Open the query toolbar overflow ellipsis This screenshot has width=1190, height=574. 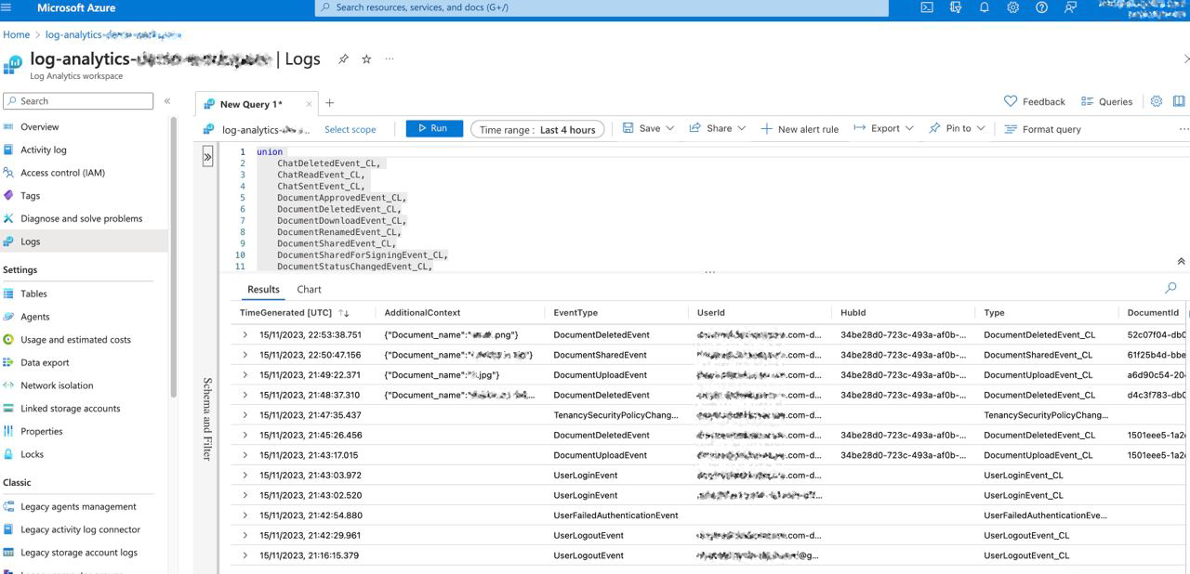(1183, 129)
